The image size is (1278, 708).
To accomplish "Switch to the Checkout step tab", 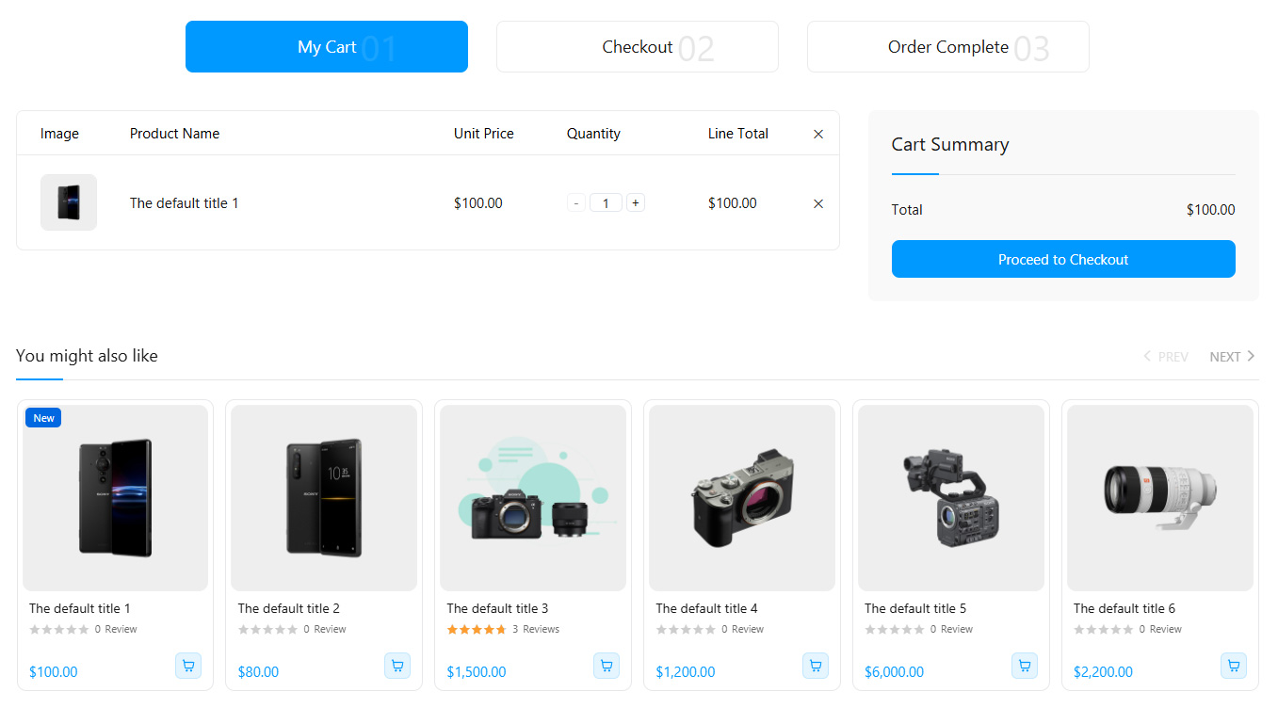I will pyautogui.click(x=638, y=47).
